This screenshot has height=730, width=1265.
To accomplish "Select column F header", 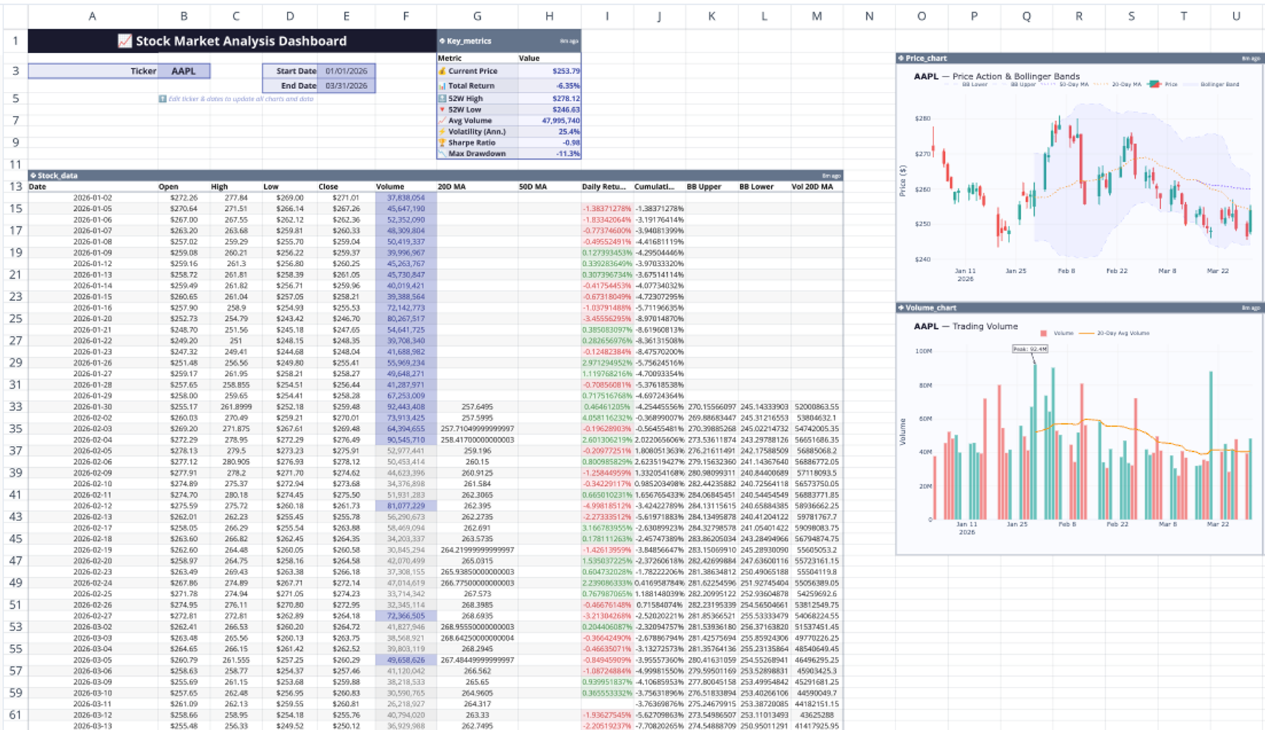I will coord(405,16).
